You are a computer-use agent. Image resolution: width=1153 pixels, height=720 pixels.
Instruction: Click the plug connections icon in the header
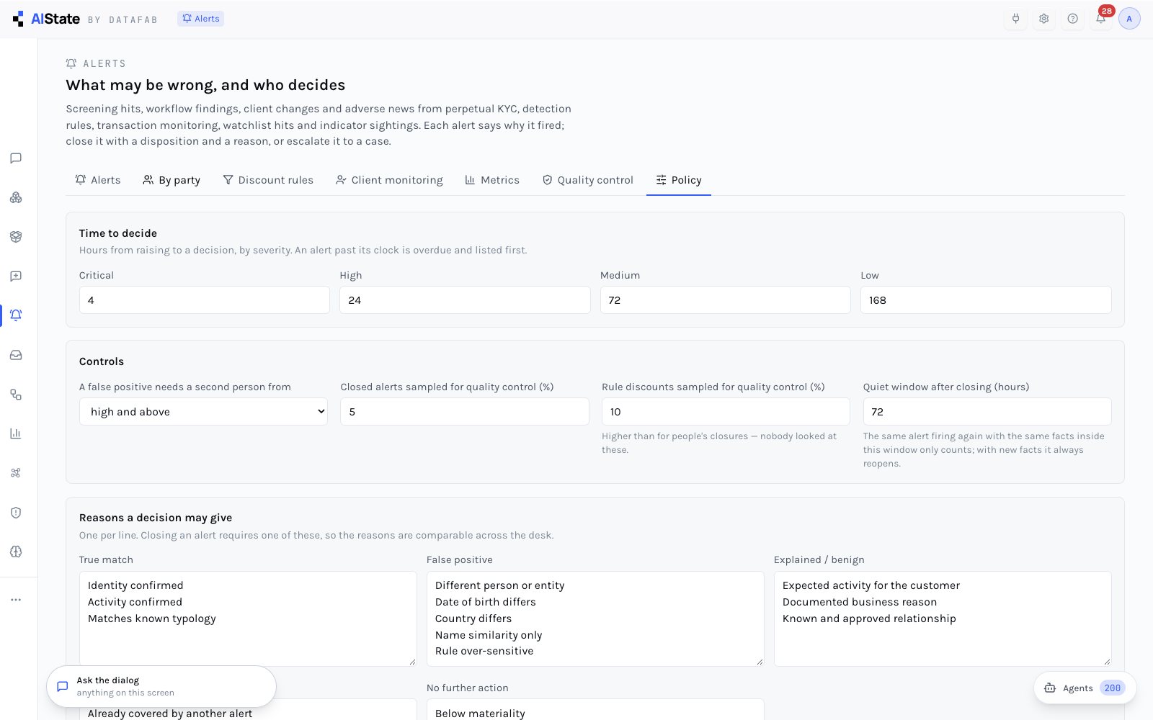[1015, 19]
